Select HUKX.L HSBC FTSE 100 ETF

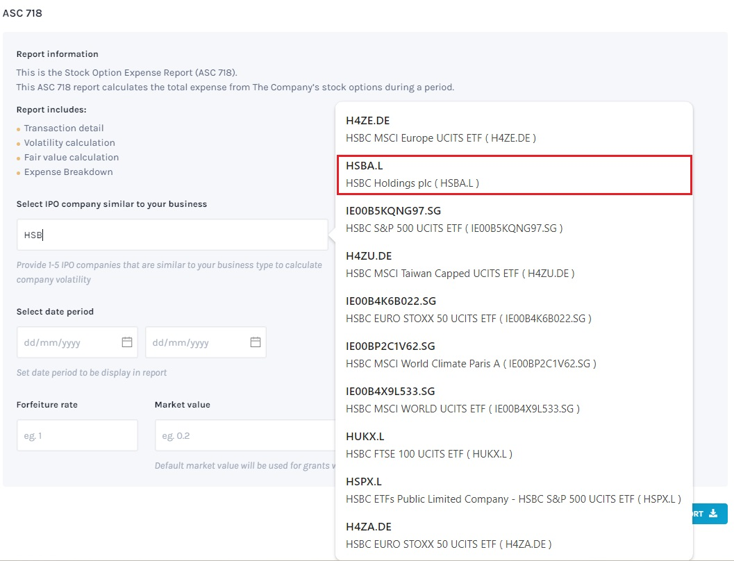pos(514,445)
